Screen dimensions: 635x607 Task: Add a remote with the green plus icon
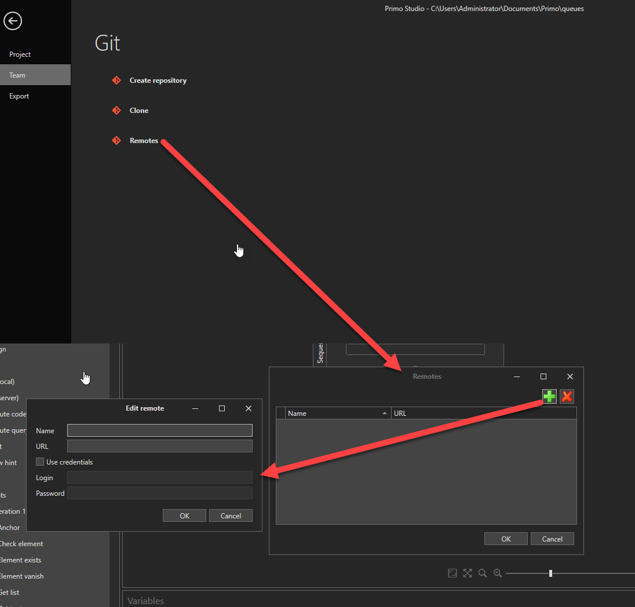coord(549,396)
